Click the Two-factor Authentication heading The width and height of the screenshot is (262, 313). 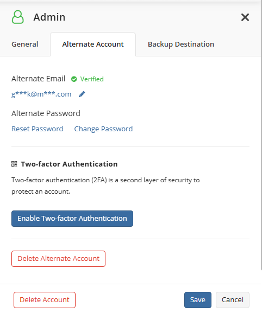pyautogui.click(x=69, y=164)
